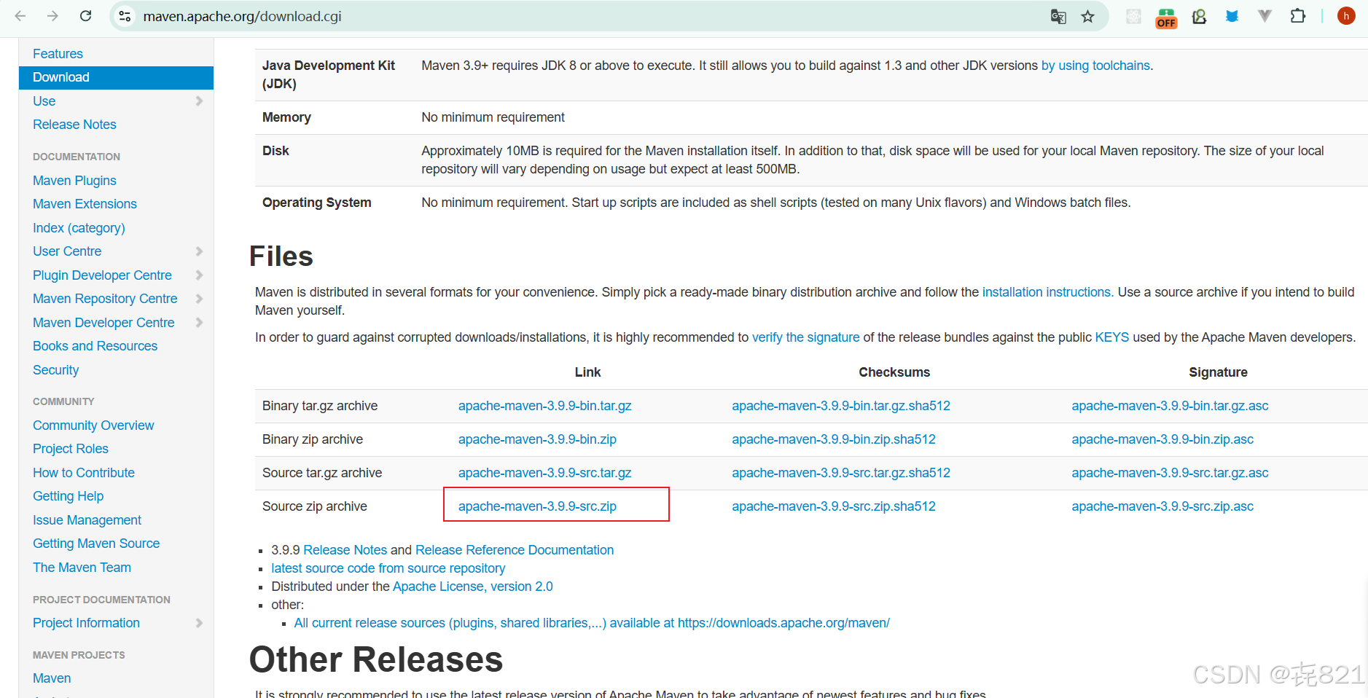Go forward to the next page

pyautogui.click(x=52, y=16)
